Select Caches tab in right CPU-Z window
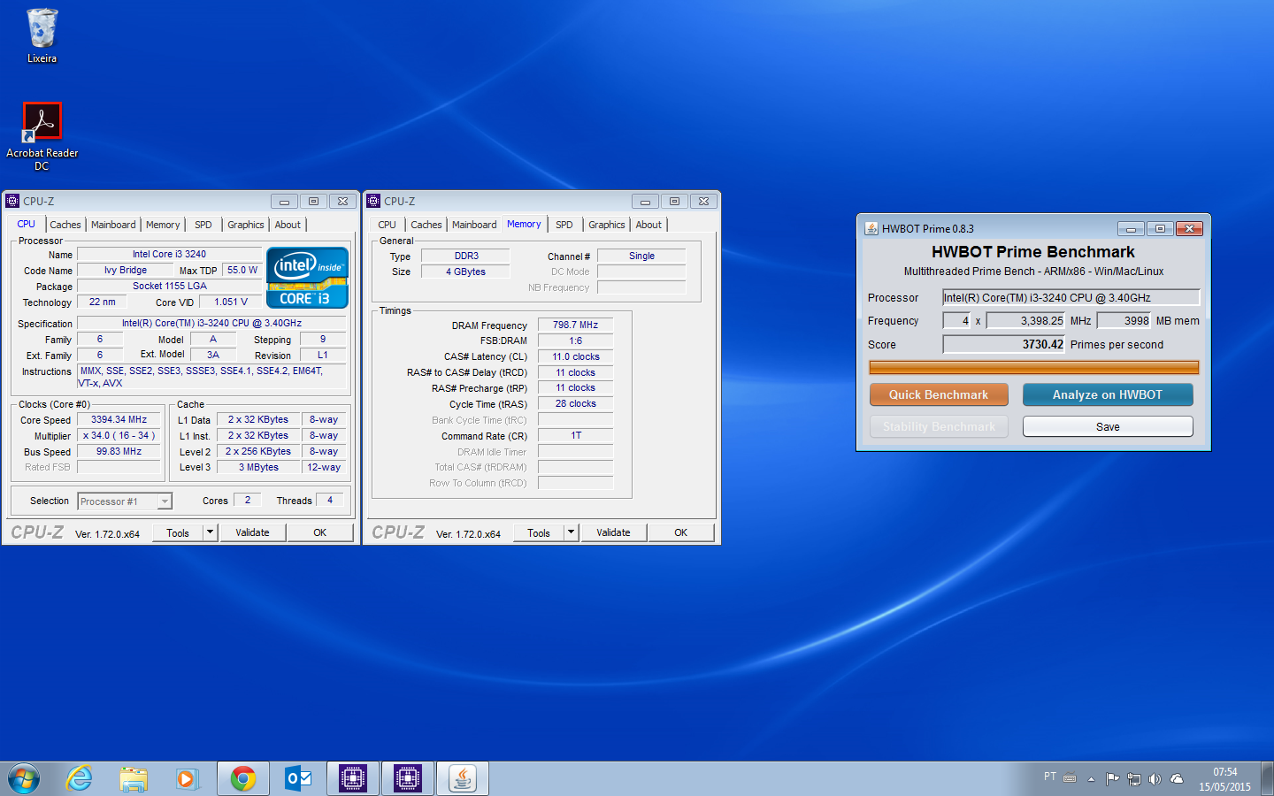The height and width of the screenshot is (796, 1274). [x=426, y=225]
